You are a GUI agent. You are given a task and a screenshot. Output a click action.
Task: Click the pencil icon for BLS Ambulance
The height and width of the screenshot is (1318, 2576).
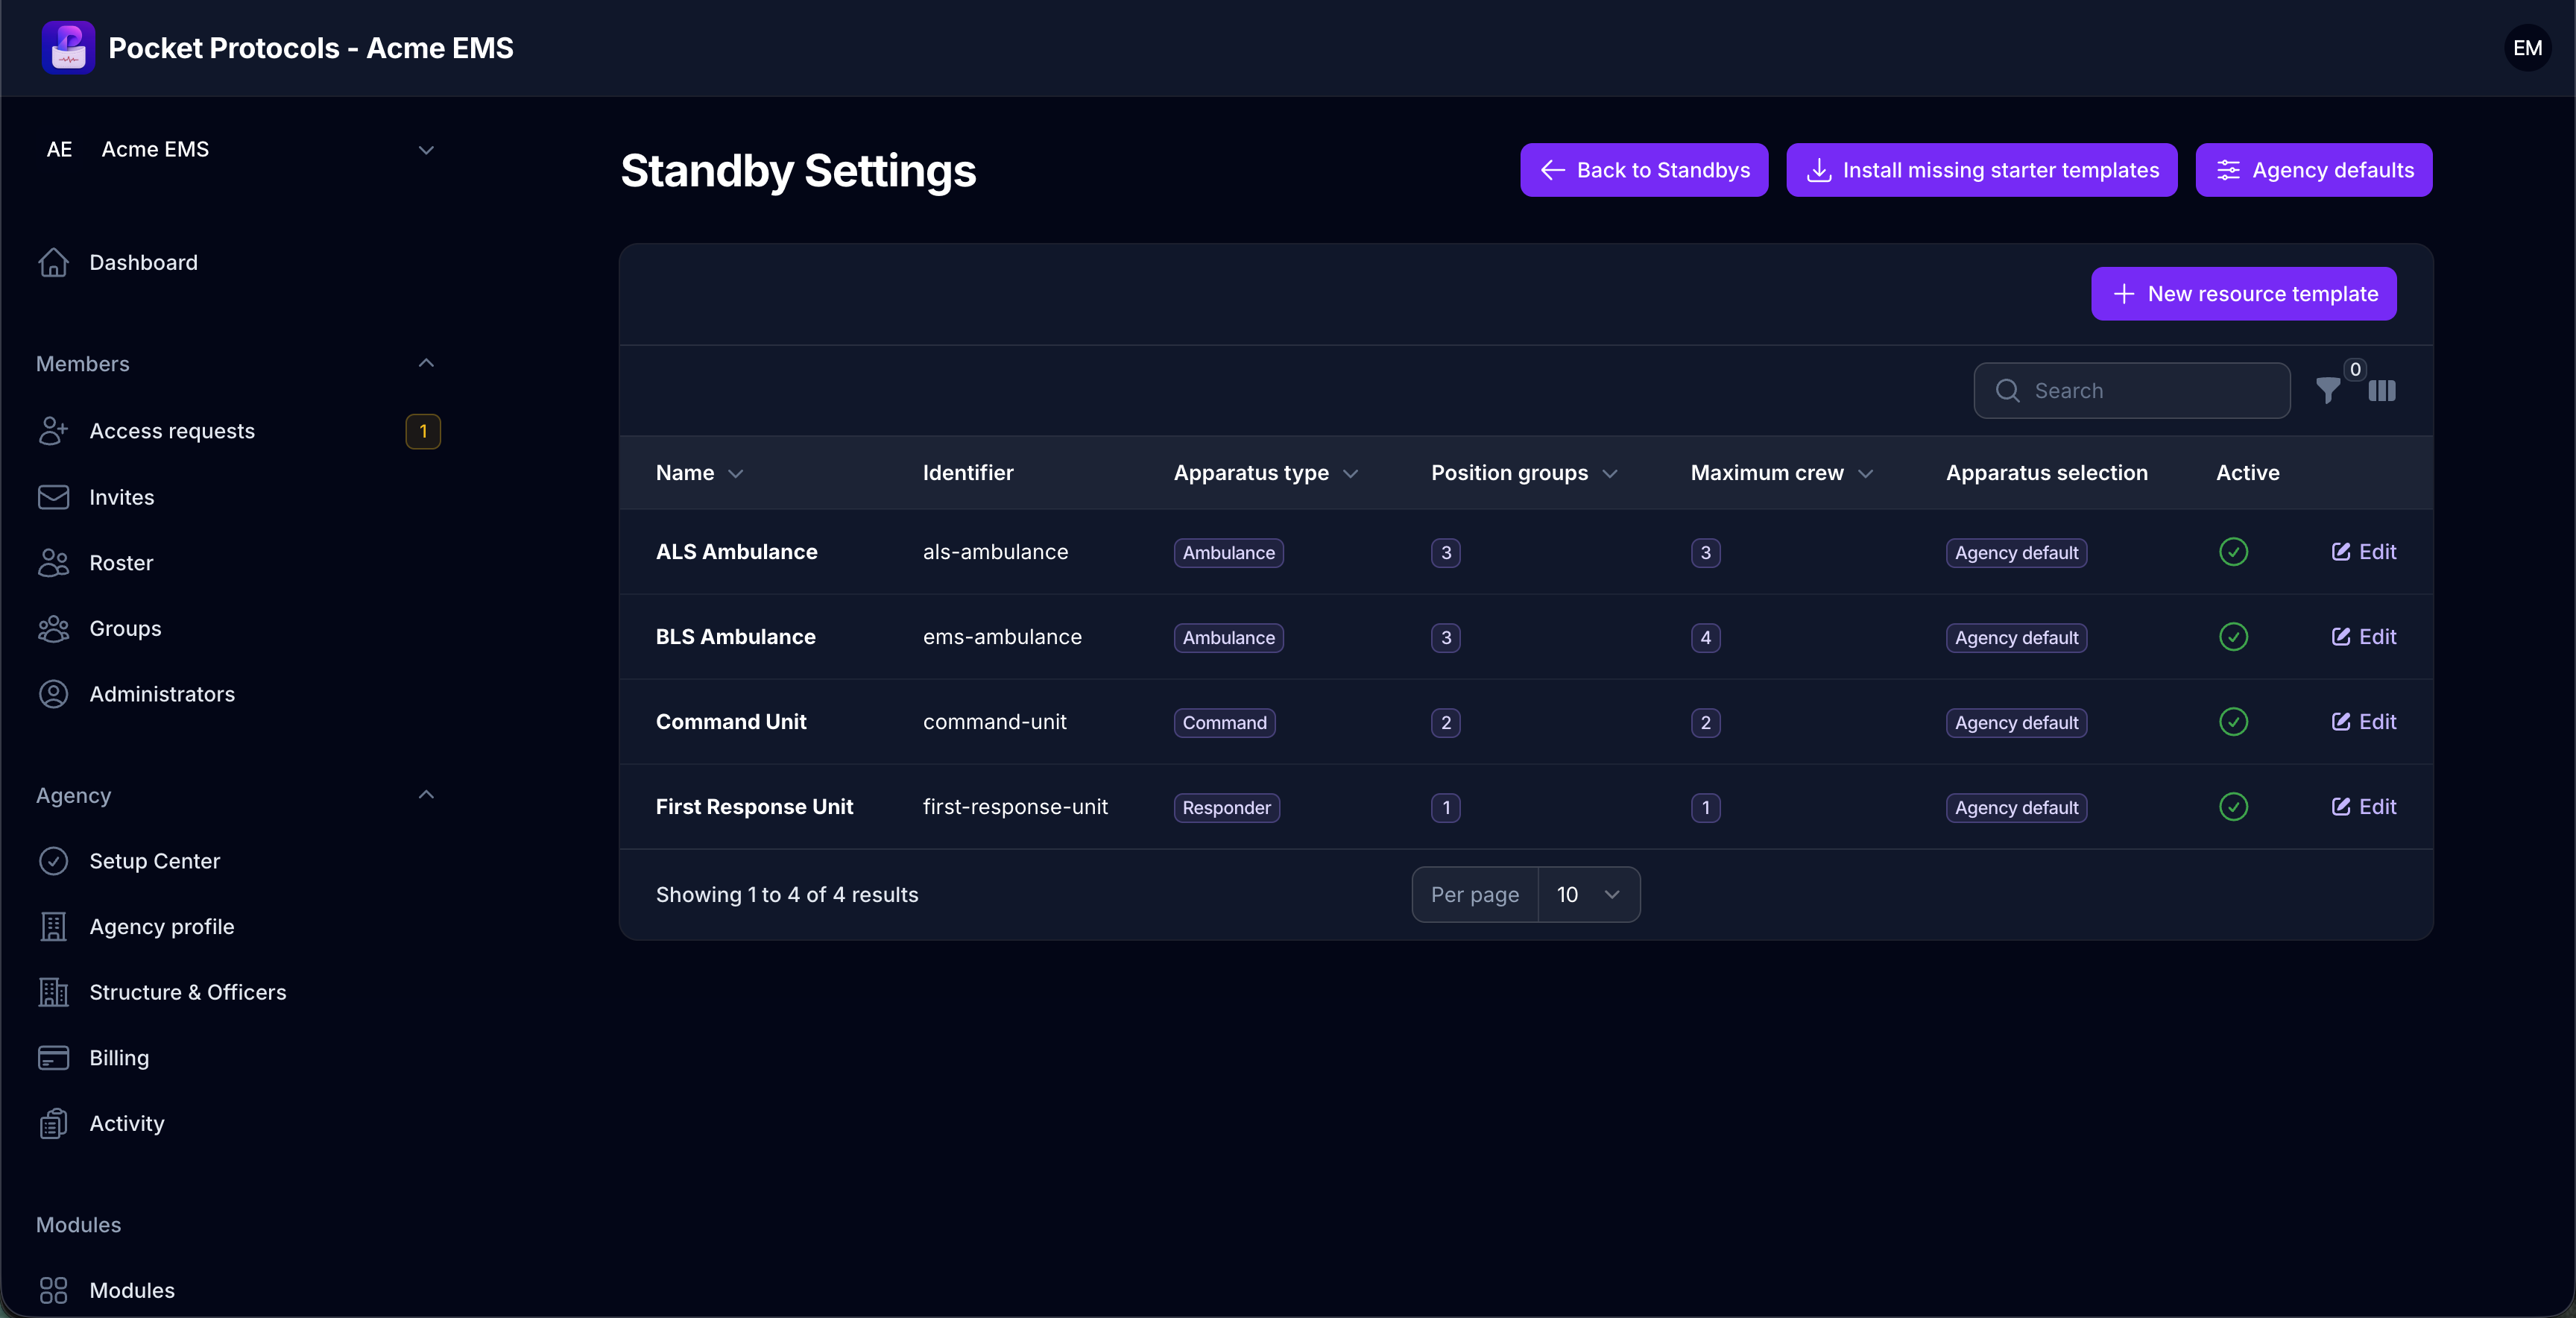pyautogui.click(x=2340, y=637)
